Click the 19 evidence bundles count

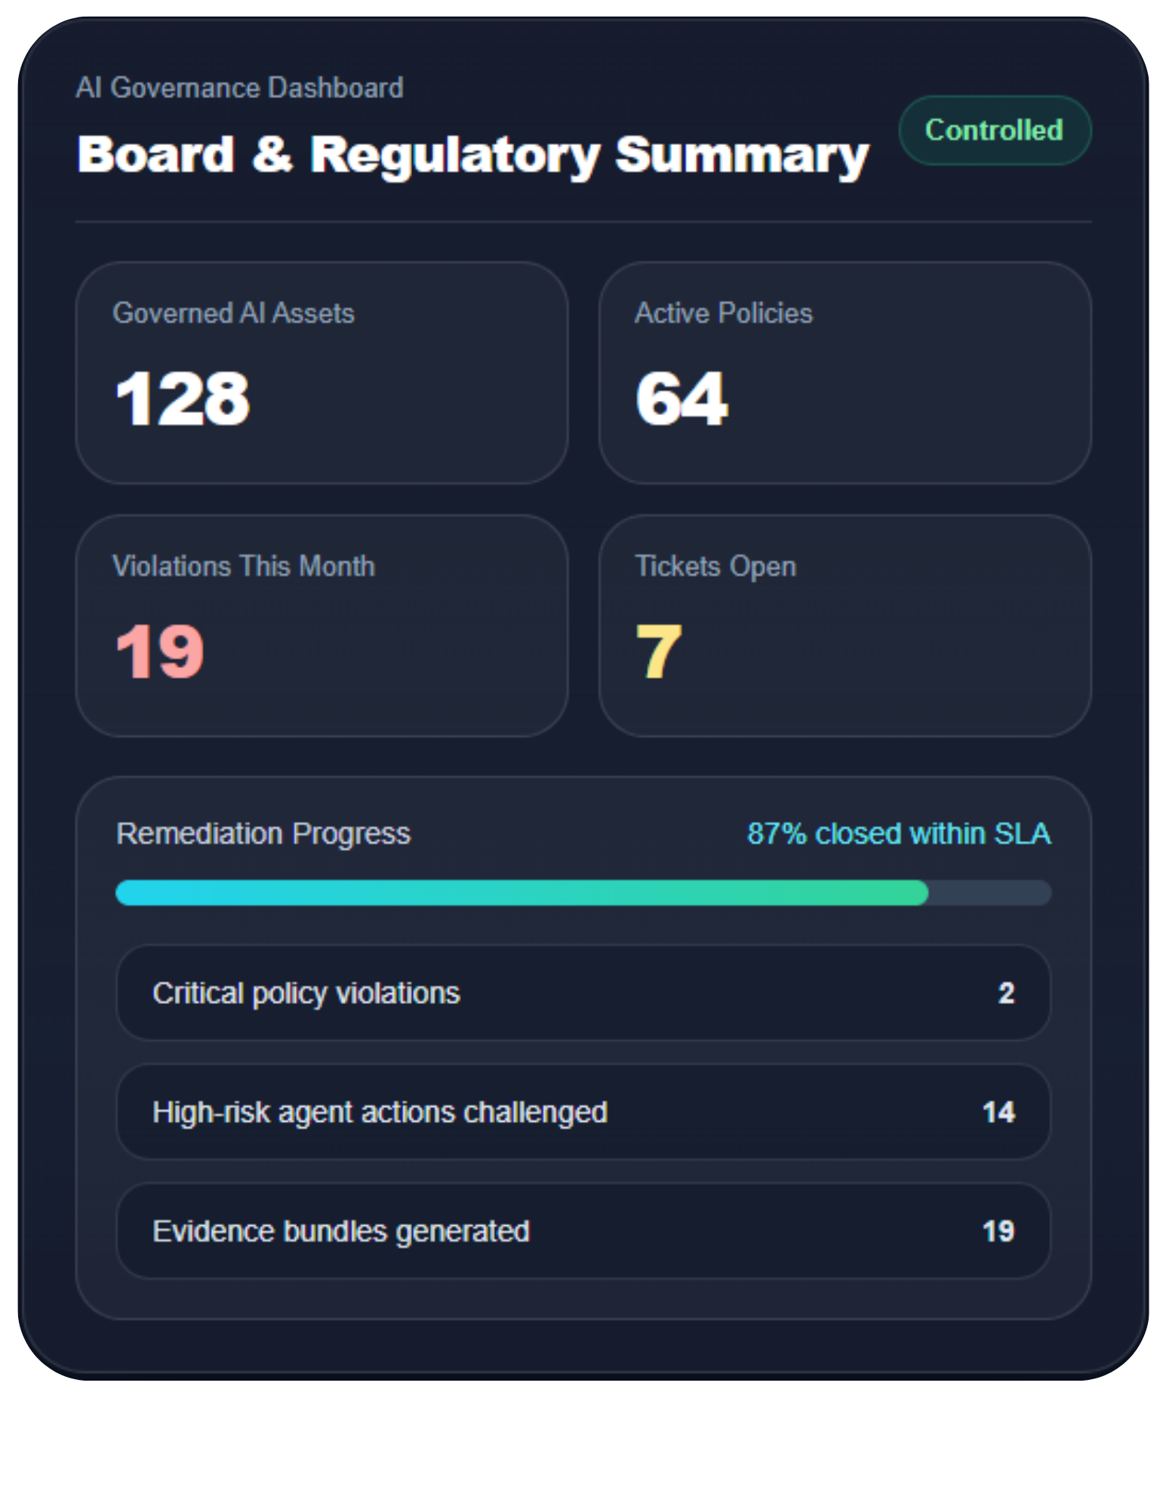[1000, 1231]
